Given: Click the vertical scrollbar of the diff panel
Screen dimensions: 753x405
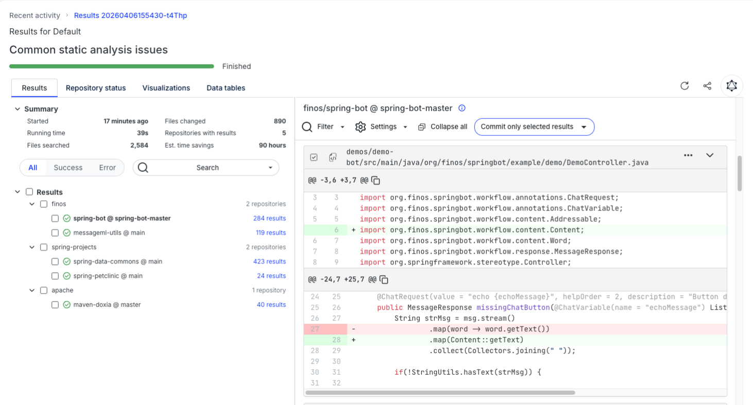Looking at the screenshot, I should [x=740, y=173].
